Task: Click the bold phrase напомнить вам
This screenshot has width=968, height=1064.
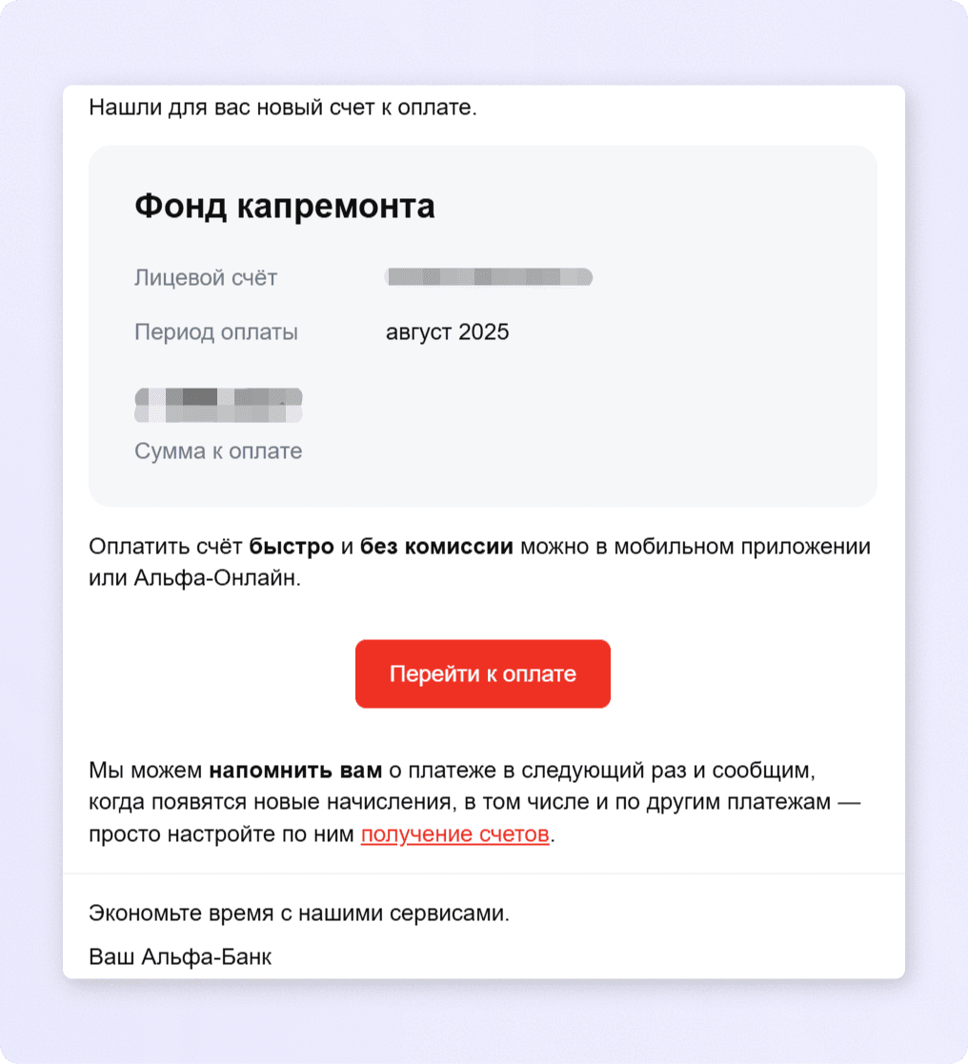Action: tap(295, 770)
